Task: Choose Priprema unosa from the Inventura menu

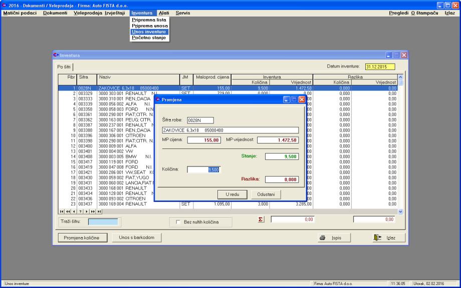Action: [150, 26]
